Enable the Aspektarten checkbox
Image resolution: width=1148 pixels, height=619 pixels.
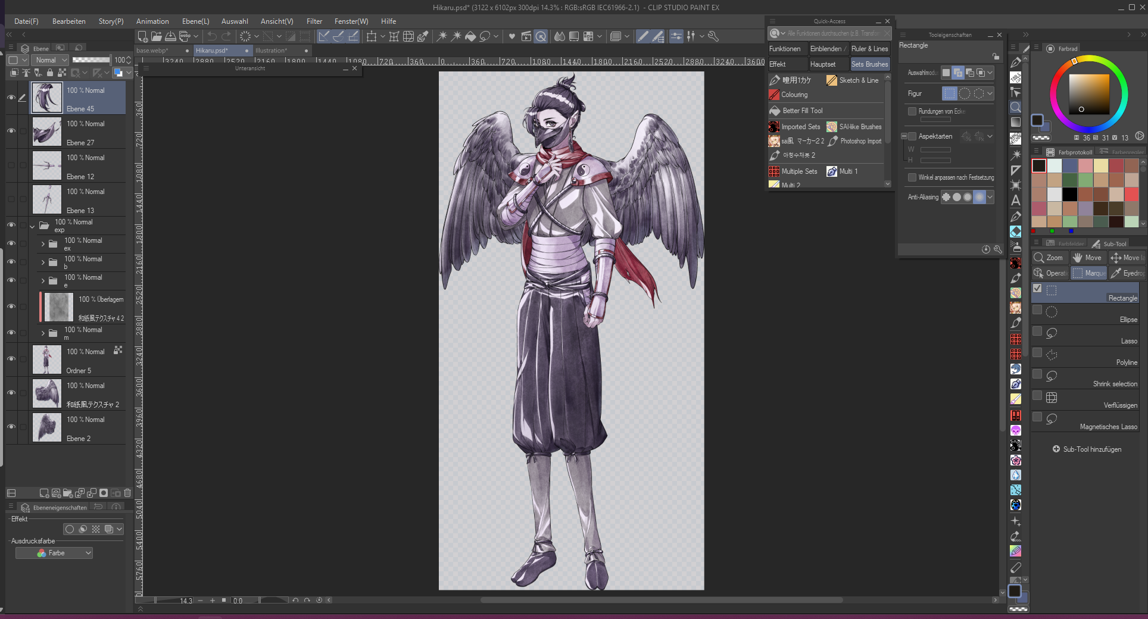(912, 136)
